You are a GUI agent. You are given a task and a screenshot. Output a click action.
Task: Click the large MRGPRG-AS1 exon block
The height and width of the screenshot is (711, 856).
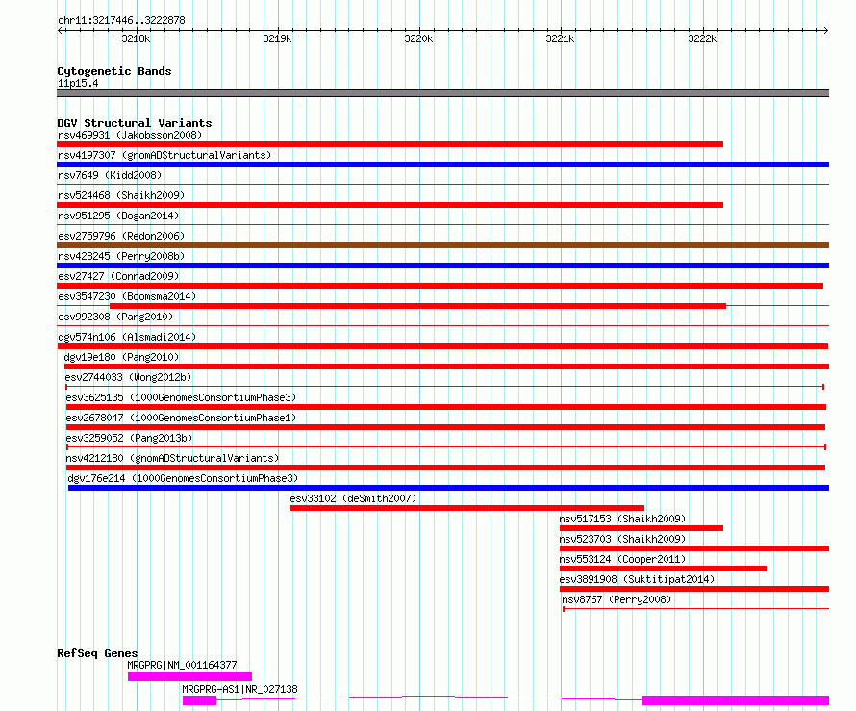click(736, 700)
